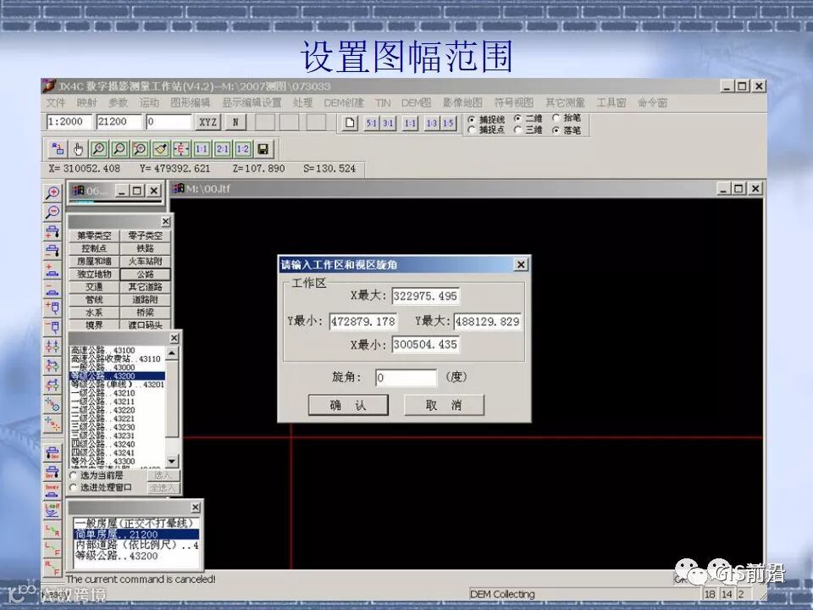The image size is (813, 610).
Task: Select the 捕捉点 radio option
Action: click(486, 130)
